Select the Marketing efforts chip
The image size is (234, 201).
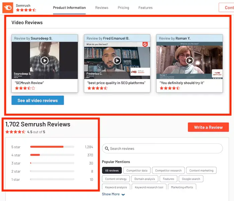tap(182, 187)
